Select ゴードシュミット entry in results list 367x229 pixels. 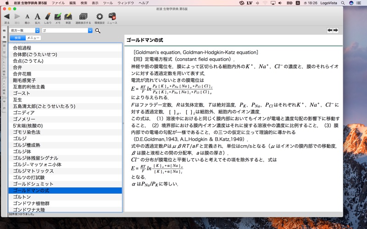30,183
